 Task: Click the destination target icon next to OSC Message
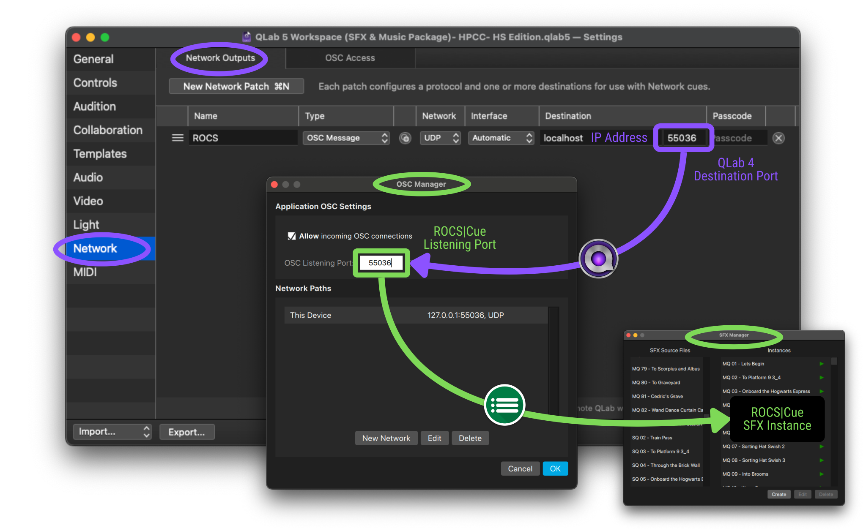[x=405, y=138]
